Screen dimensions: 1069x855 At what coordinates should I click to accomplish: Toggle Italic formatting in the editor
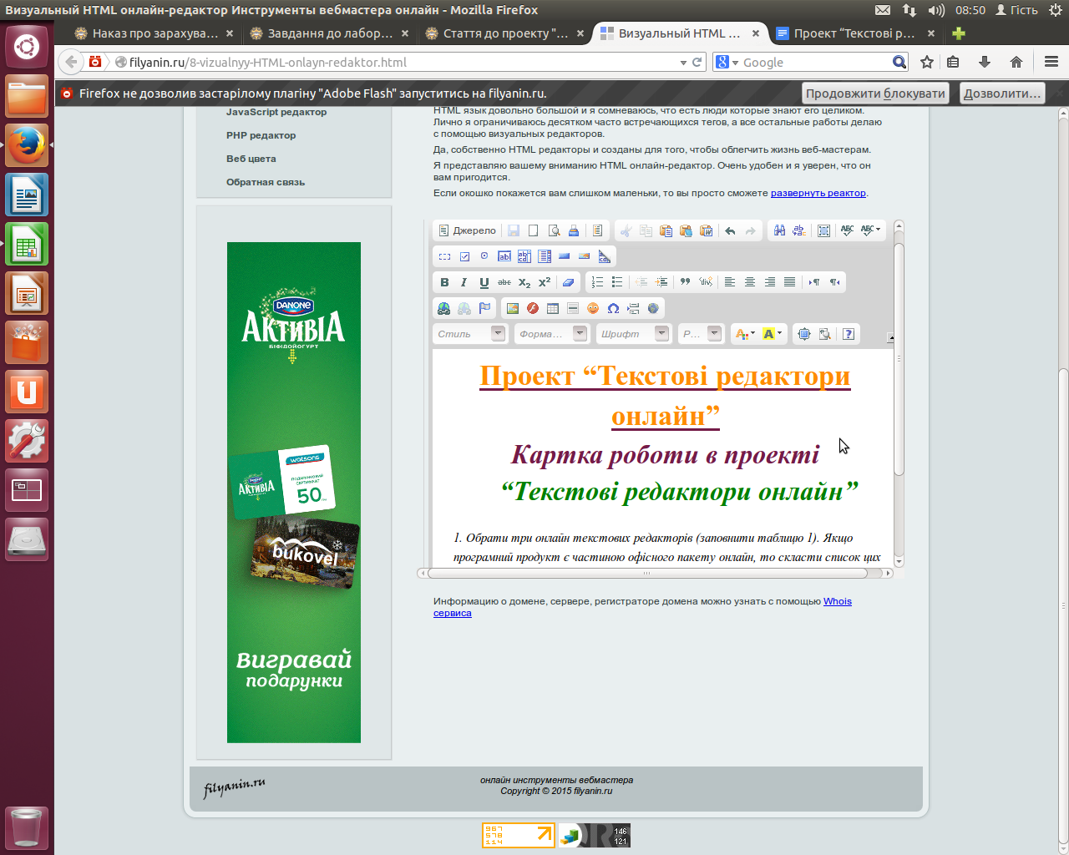coord(464,282)
